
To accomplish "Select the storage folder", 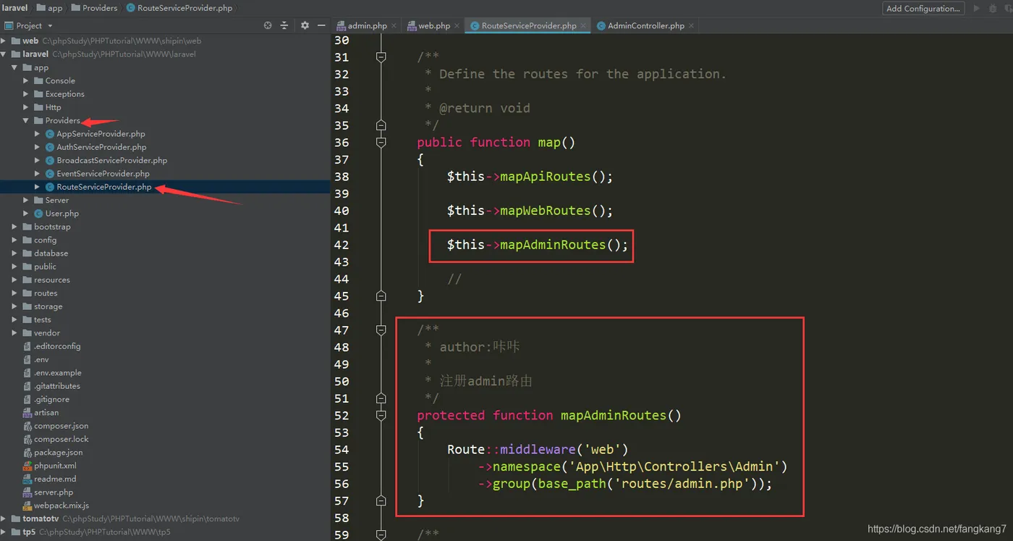I will (x=48, y=306).
